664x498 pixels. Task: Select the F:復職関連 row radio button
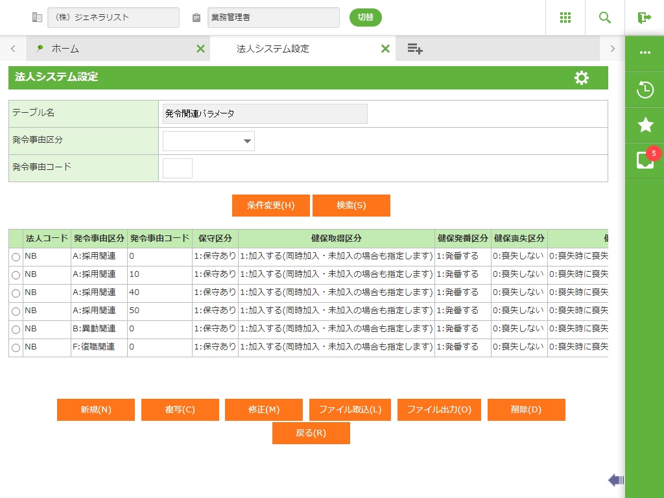[x=16, y=348]
